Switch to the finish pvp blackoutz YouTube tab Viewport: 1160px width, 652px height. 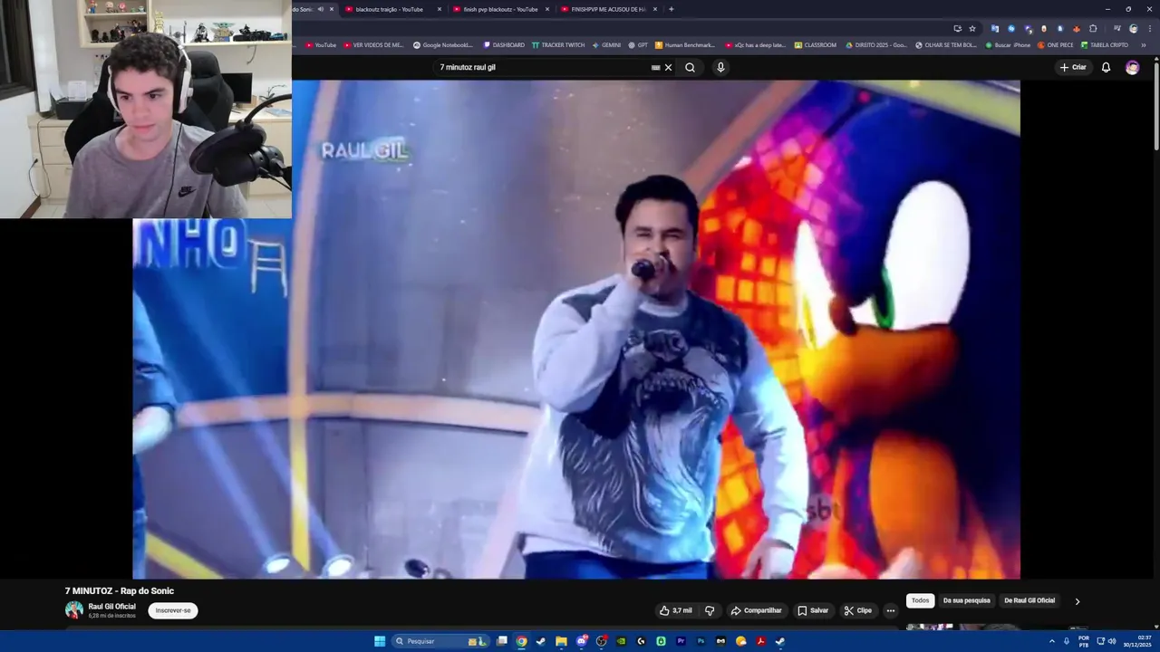tap(500, 9)
